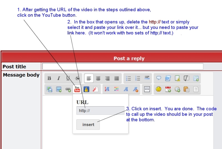The width and height of the screenshot is (222, 149).
Task: Insert a quote speech bubble
Action: pyautogui.click(x=158, y=78)
